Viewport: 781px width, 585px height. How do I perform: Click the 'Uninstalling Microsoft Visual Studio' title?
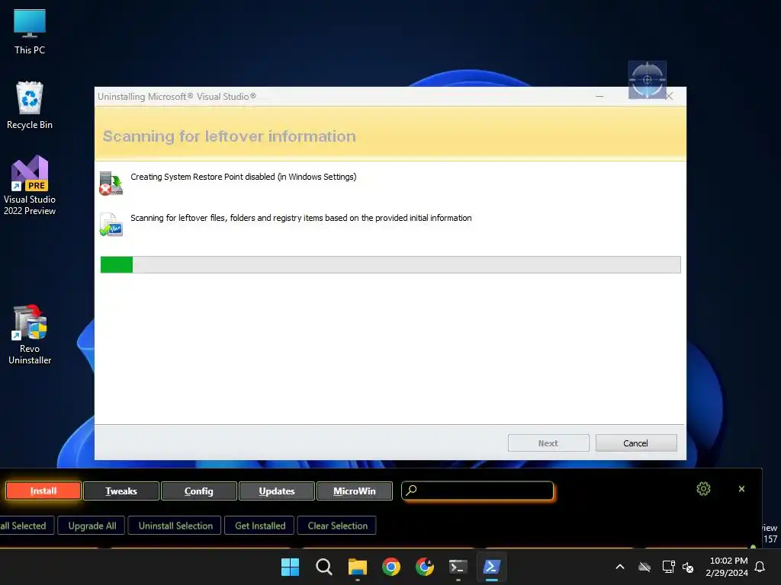[x=177, y=97]
